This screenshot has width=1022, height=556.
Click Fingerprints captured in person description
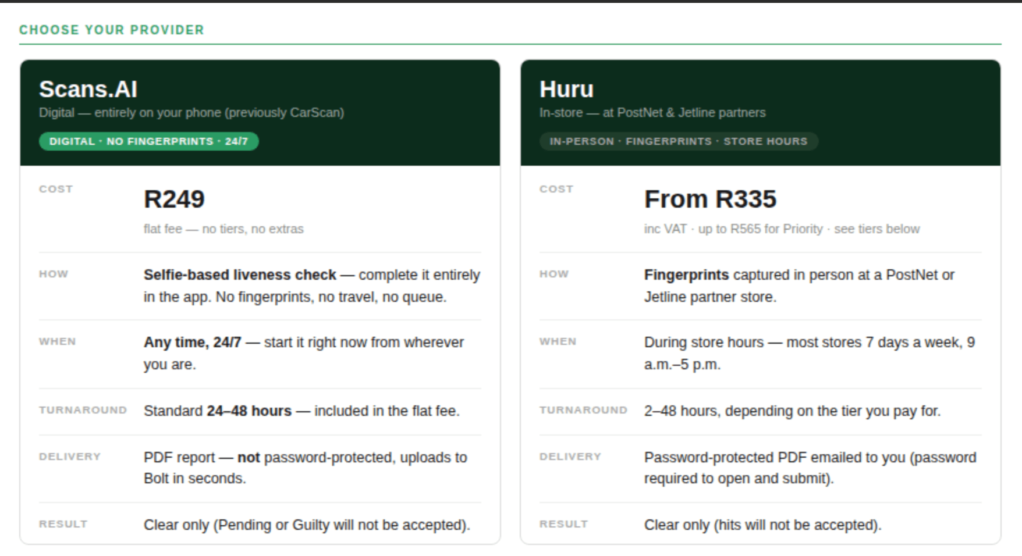(799, 286)
